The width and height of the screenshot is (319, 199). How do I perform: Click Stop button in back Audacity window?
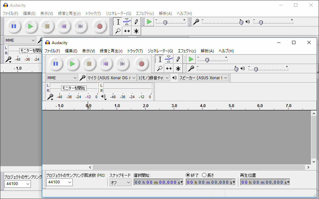point(47,26)
